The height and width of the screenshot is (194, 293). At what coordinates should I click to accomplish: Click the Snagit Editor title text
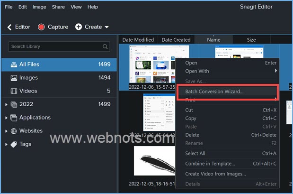coord(256,7)
